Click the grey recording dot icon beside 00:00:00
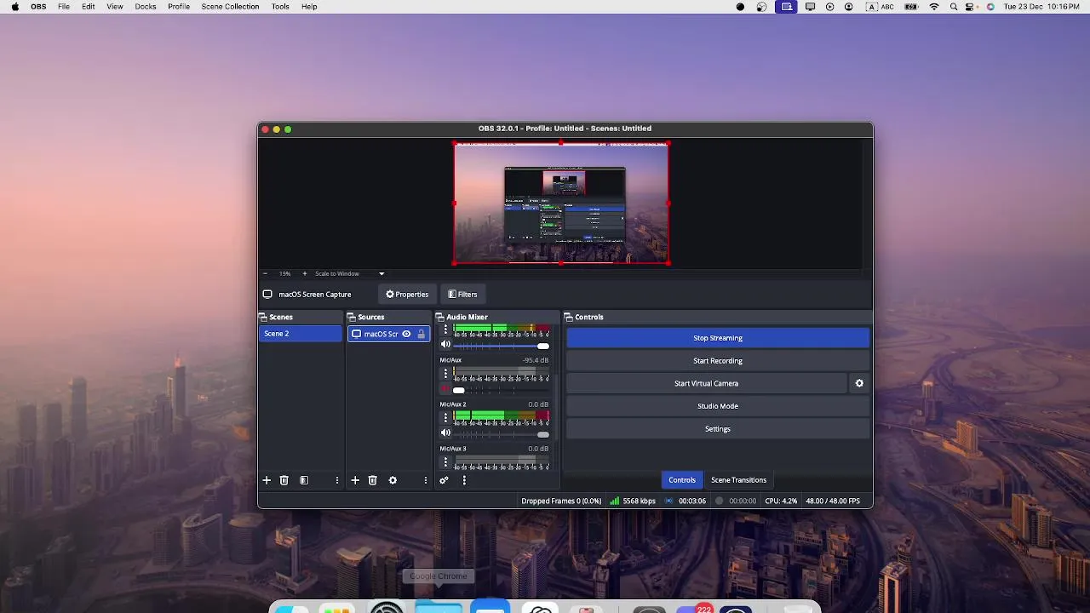Viewport: 1090px width, 613px height. (x=720, y=501)
